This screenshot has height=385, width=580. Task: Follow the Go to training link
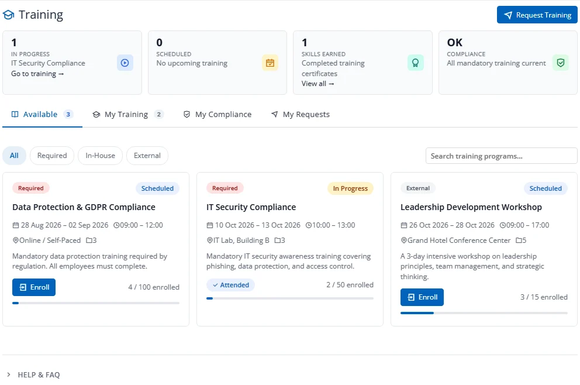click(x=37, y=74)
